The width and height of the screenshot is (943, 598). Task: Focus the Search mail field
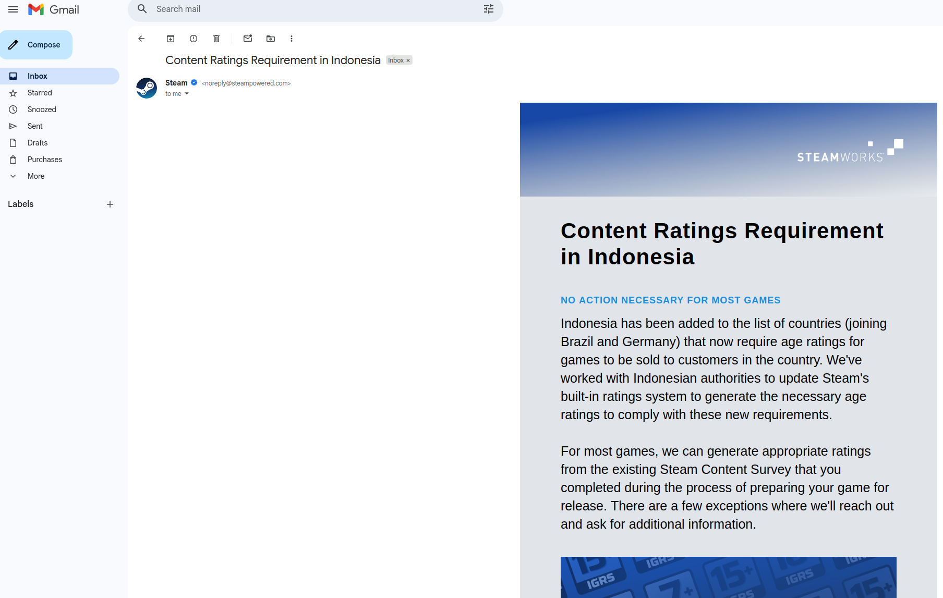coord(316,9)
